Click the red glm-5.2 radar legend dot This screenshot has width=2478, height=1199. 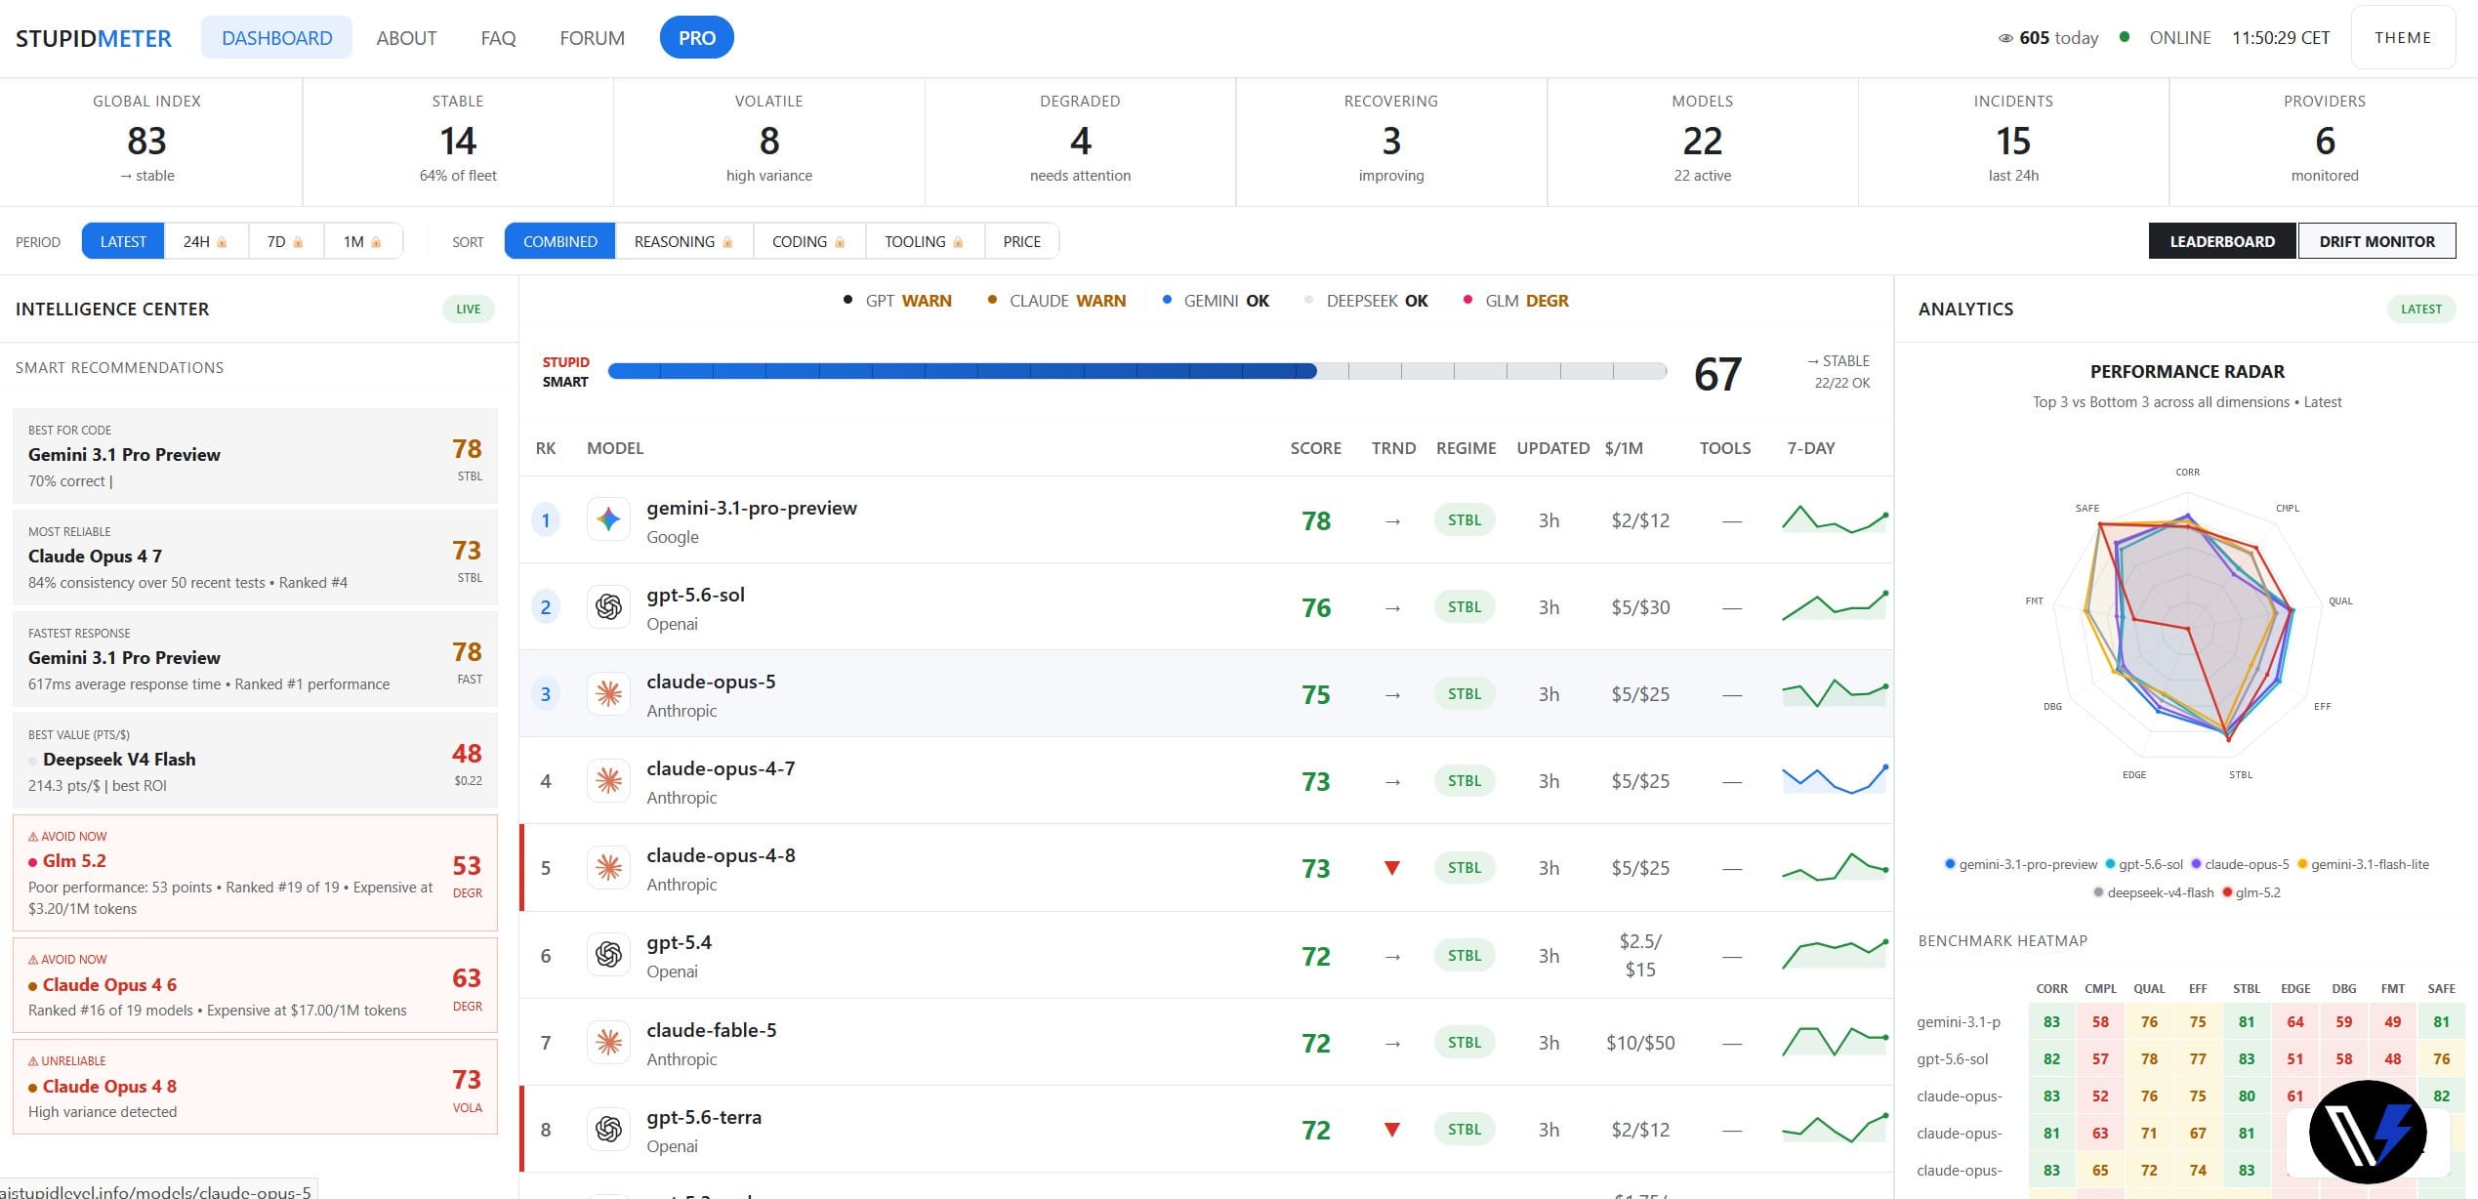[2227, 892]
